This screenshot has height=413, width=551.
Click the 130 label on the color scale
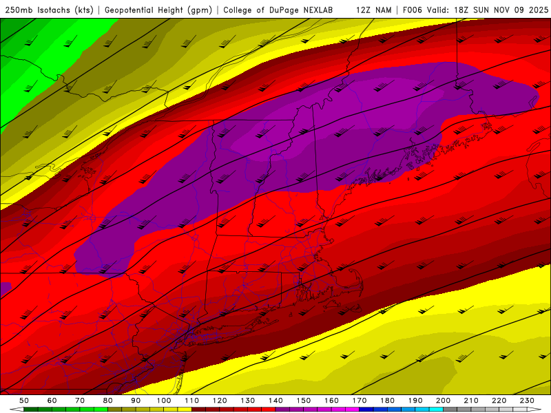click(248, 401)
